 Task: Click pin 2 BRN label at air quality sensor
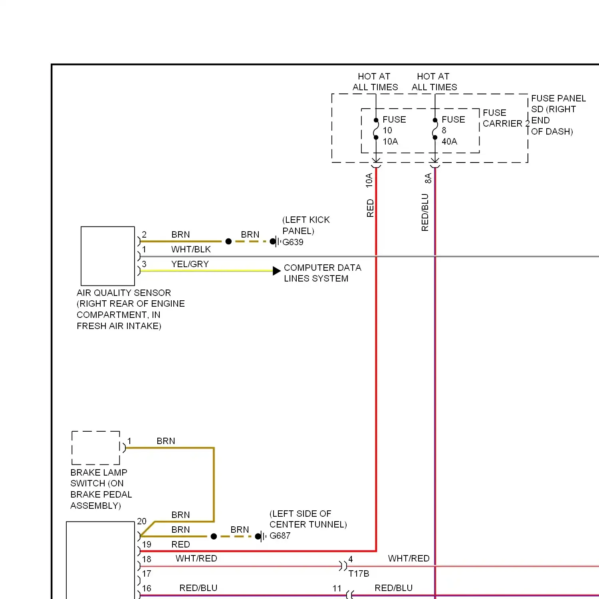(x=180, y=234)
